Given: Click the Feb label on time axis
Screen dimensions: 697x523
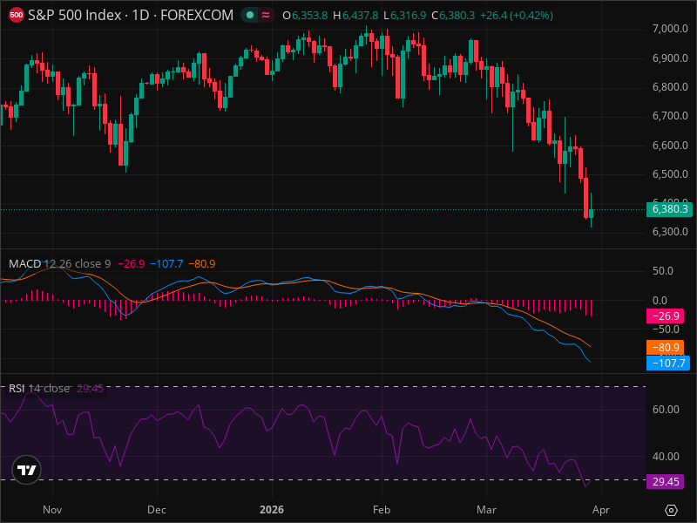Looking at the screenshot, I should [x=382, y=510].
